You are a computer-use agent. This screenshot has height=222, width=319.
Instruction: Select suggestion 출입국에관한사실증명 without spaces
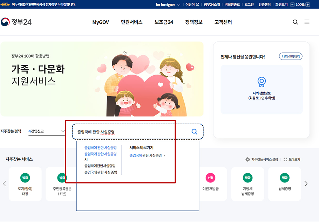[100, 166]
